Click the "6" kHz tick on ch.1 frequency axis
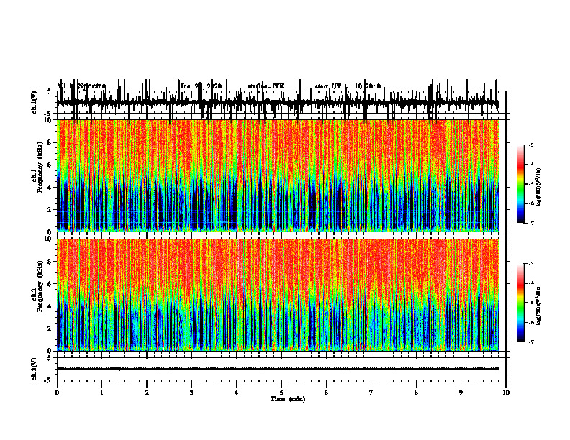Viewport: 570px width, 440px height. point(50,165)
